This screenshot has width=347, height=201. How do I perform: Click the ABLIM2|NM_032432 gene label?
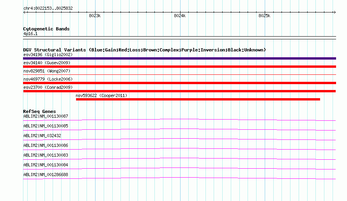pos(42,136)
